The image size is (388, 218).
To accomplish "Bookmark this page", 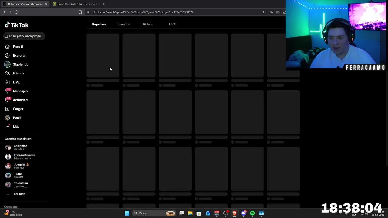I will coord(80,12).
